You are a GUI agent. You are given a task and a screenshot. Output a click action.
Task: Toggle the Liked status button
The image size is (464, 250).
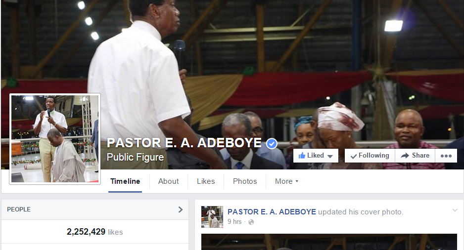(x=316, y=156)
